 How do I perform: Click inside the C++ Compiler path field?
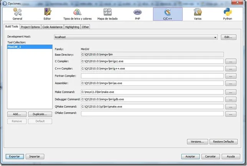coord(152,68)
